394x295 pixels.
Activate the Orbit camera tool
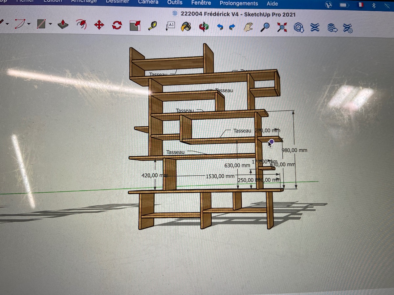(x=204, y=27)
